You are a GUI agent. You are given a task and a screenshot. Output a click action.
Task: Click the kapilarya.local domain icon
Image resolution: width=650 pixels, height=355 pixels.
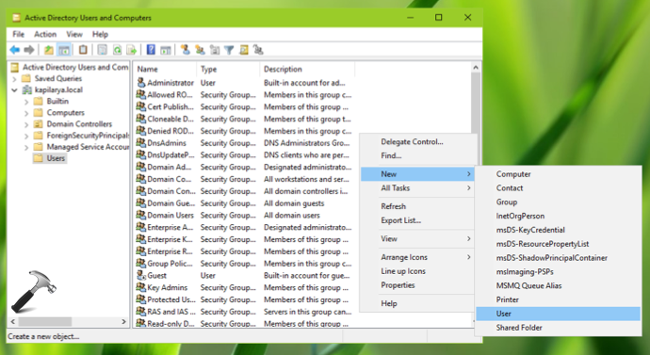click(x=27, y=89)
